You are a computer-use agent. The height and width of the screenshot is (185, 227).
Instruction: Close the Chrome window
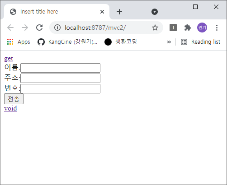click(216, 7)
